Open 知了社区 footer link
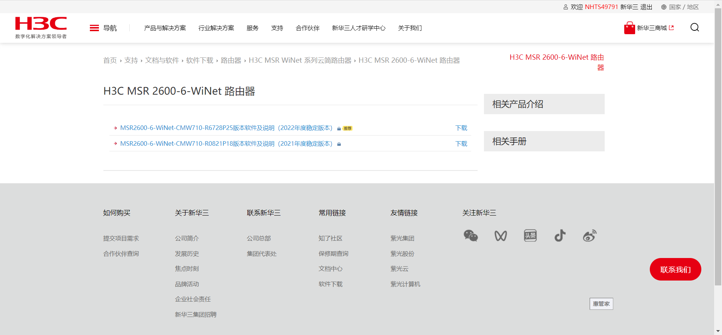Image resolution: width=722 pixels, height=335 pixels. coord(331,238)
